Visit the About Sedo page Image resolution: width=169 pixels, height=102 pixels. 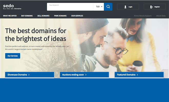click(161, 16)
